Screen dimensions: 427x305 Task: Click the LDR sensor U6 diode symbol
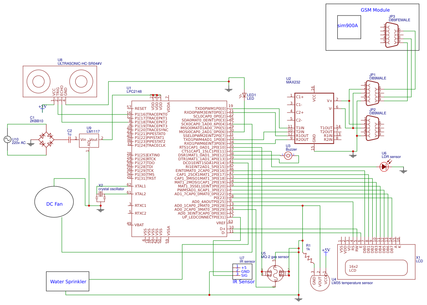click(x=384, y=166)
